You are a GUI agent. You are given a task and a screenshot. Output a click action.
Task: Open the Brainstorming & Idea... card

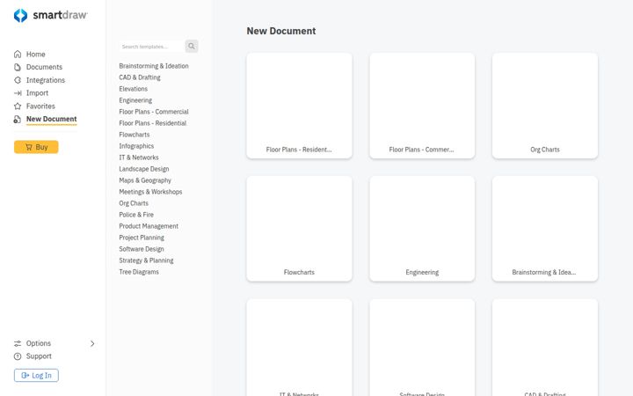coord(545,228)
